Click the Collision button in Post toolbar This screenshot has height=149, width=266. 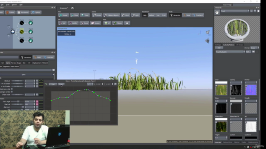point(118,23)
